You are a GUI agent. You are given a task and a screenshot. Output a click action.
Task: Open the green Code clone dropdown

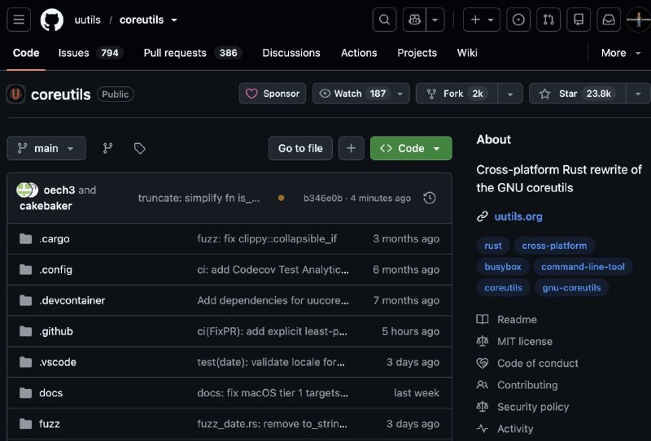coord(411,148)
